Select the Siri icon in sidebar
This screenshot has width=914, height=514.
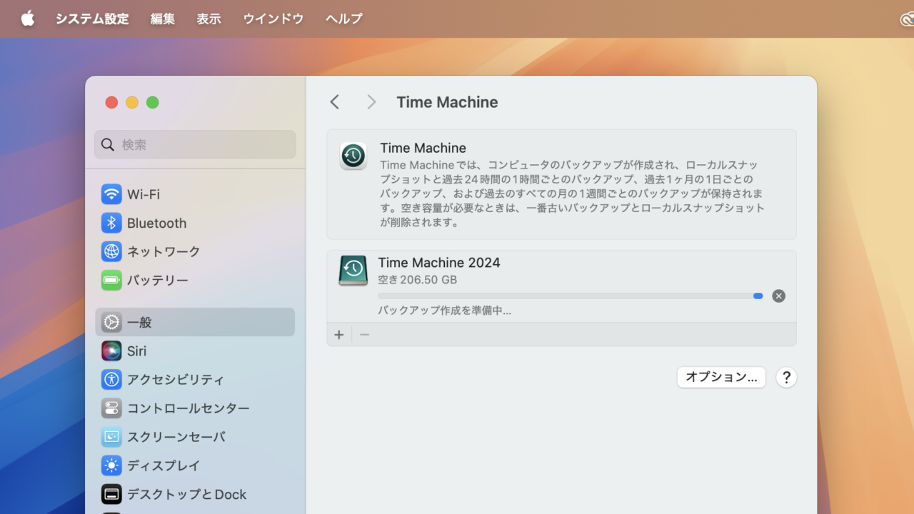[x=111, y=351]
